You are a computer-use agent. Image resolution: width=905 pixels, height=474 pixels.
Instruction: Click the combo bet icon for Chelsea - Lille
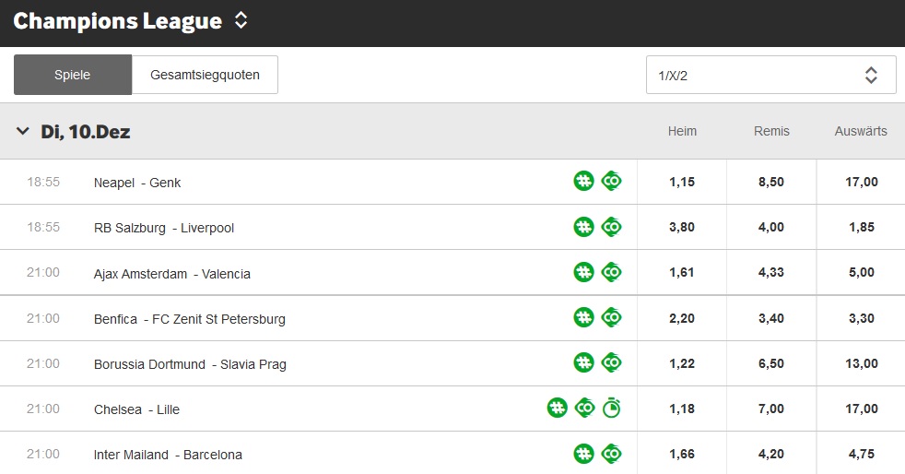coord(584,409)
